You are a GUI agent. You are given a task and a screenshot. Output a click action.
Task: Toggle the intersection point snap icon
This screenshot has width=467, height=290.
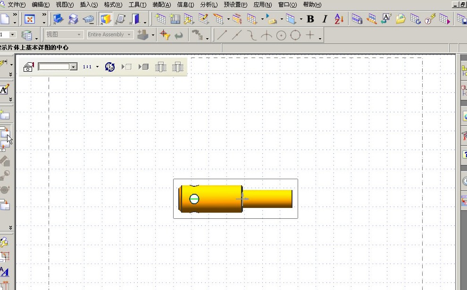tap(267, 35)
